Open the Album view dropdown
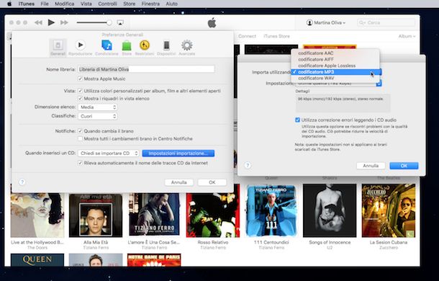Viewport: 439px width, 281px height. point(407,36)
